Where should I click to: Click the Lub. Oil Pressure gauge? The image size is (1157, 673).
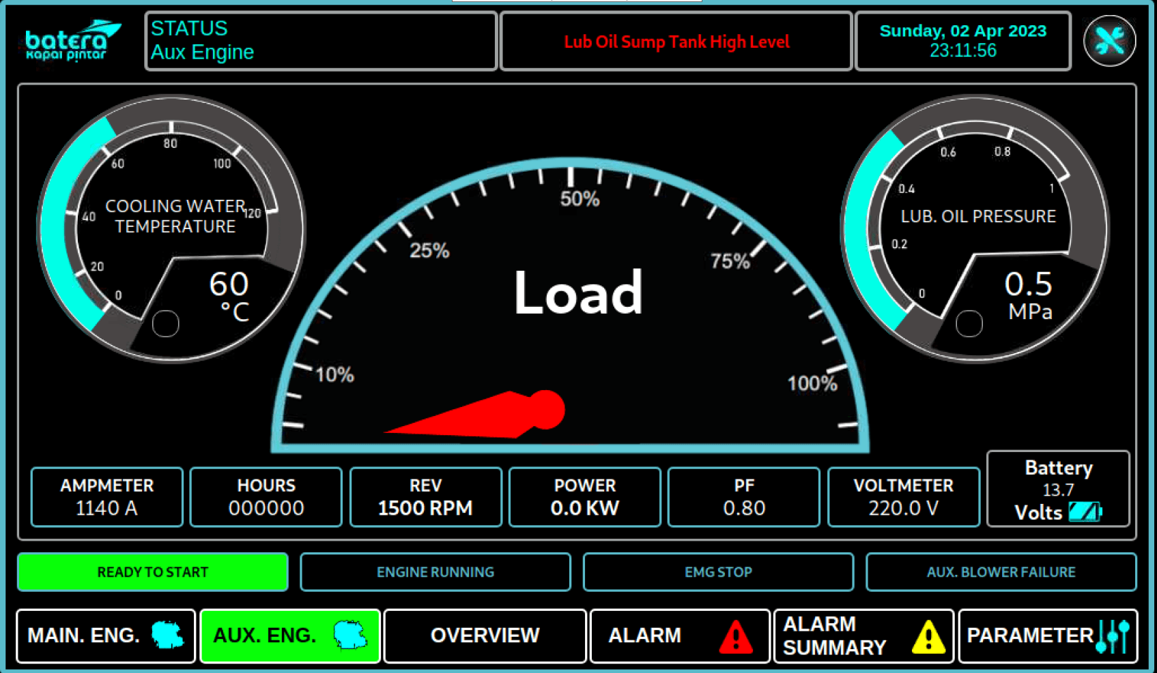[975, 228]
